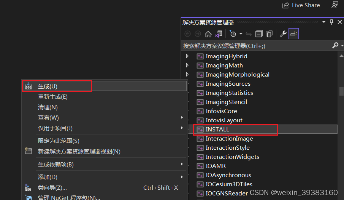
Task: Open the search options dropdown arrow
Action: point(342,45)
